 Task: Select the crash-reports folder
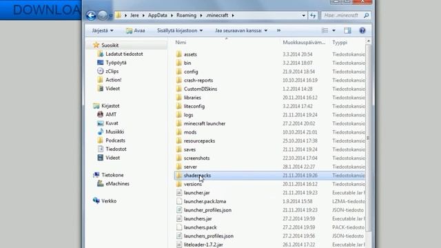pos(198,80)
